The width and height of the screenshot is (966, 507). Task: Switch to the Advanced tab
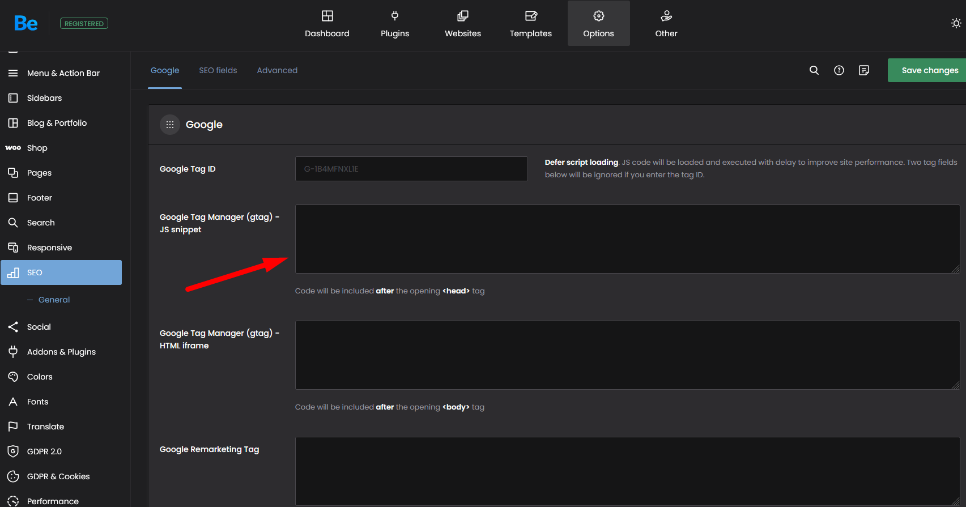277,70
